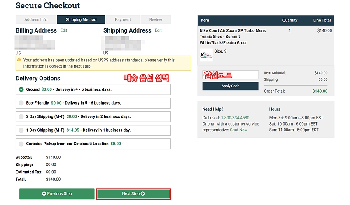Proceed with the Next Step button
Viewport: 350px width, 205px height.
(134, 194)
